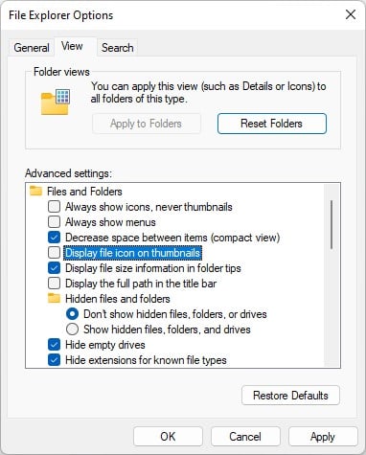The width and height of the screenshot is (366, 455).
Task: Disable Display file size information in folder tips
Action: point(54,268)
